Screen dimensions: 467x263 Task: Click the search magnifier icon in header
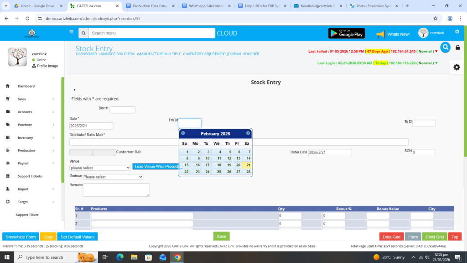(83, 33)
